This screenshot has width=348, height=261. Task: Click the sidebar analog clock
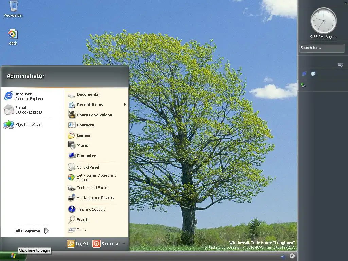tap(324, 21)
